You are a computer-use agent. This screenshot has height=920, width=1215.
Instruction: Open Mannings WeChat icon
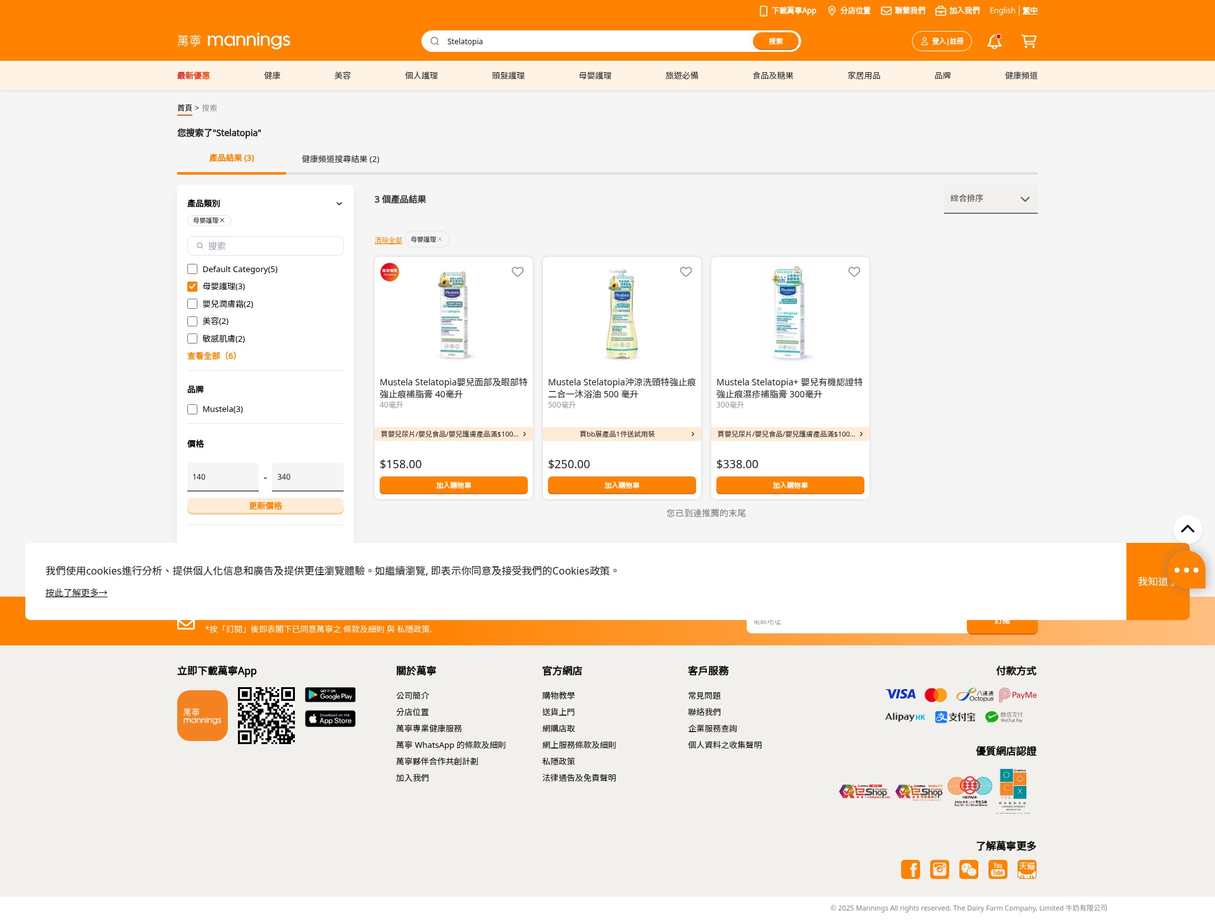[969, 869]
